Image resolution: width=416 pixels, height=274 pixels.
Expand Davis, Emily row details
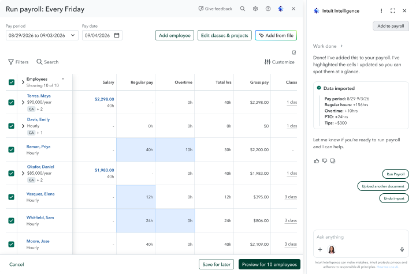point(23,126)
